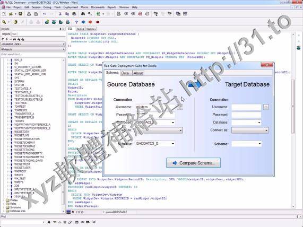The image size is (303, 227).
Task: Click the binoculars Find icon in Objects panel
Action: [14, 39]
